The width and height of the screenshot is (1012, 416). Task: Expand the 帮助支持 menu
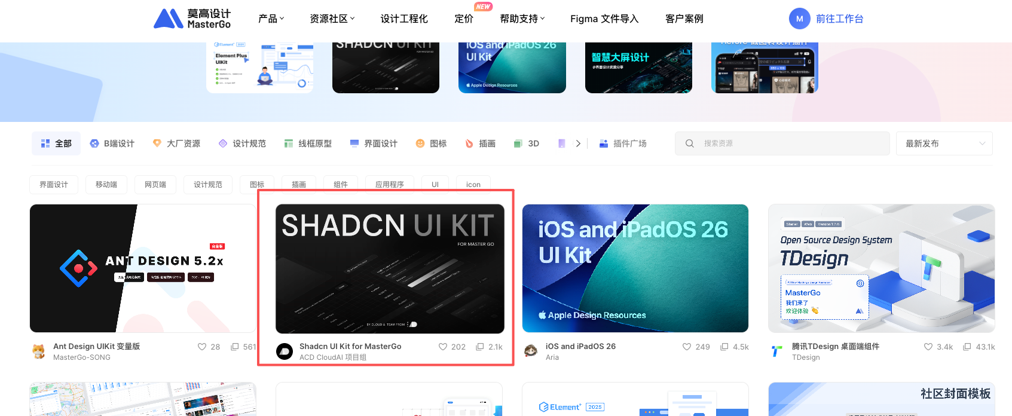coord(522,19)
